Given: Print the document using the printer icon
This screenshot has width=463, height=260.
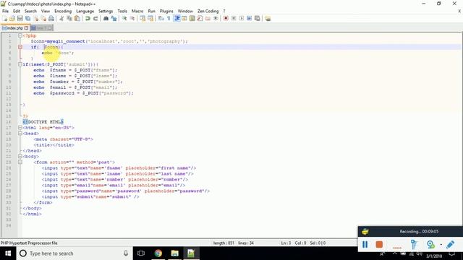Looking at the screenshot, I should coord(51,19).
